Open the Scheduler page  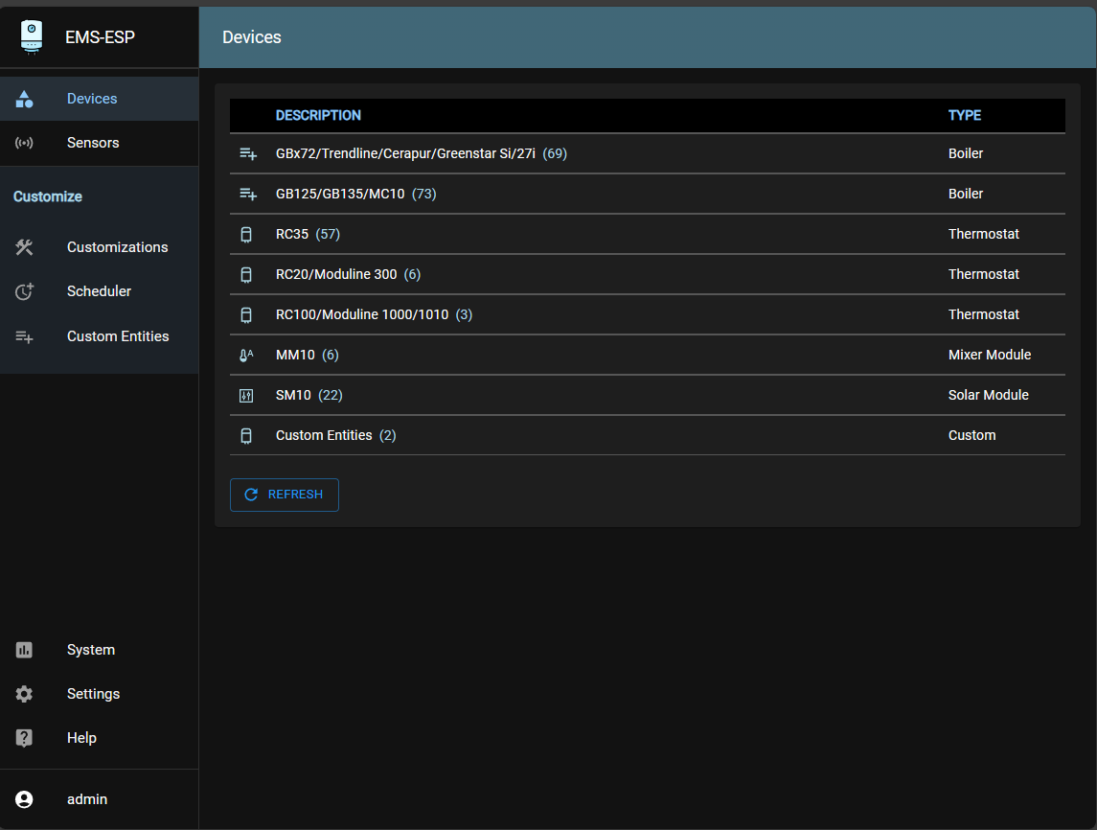point(99,291)
